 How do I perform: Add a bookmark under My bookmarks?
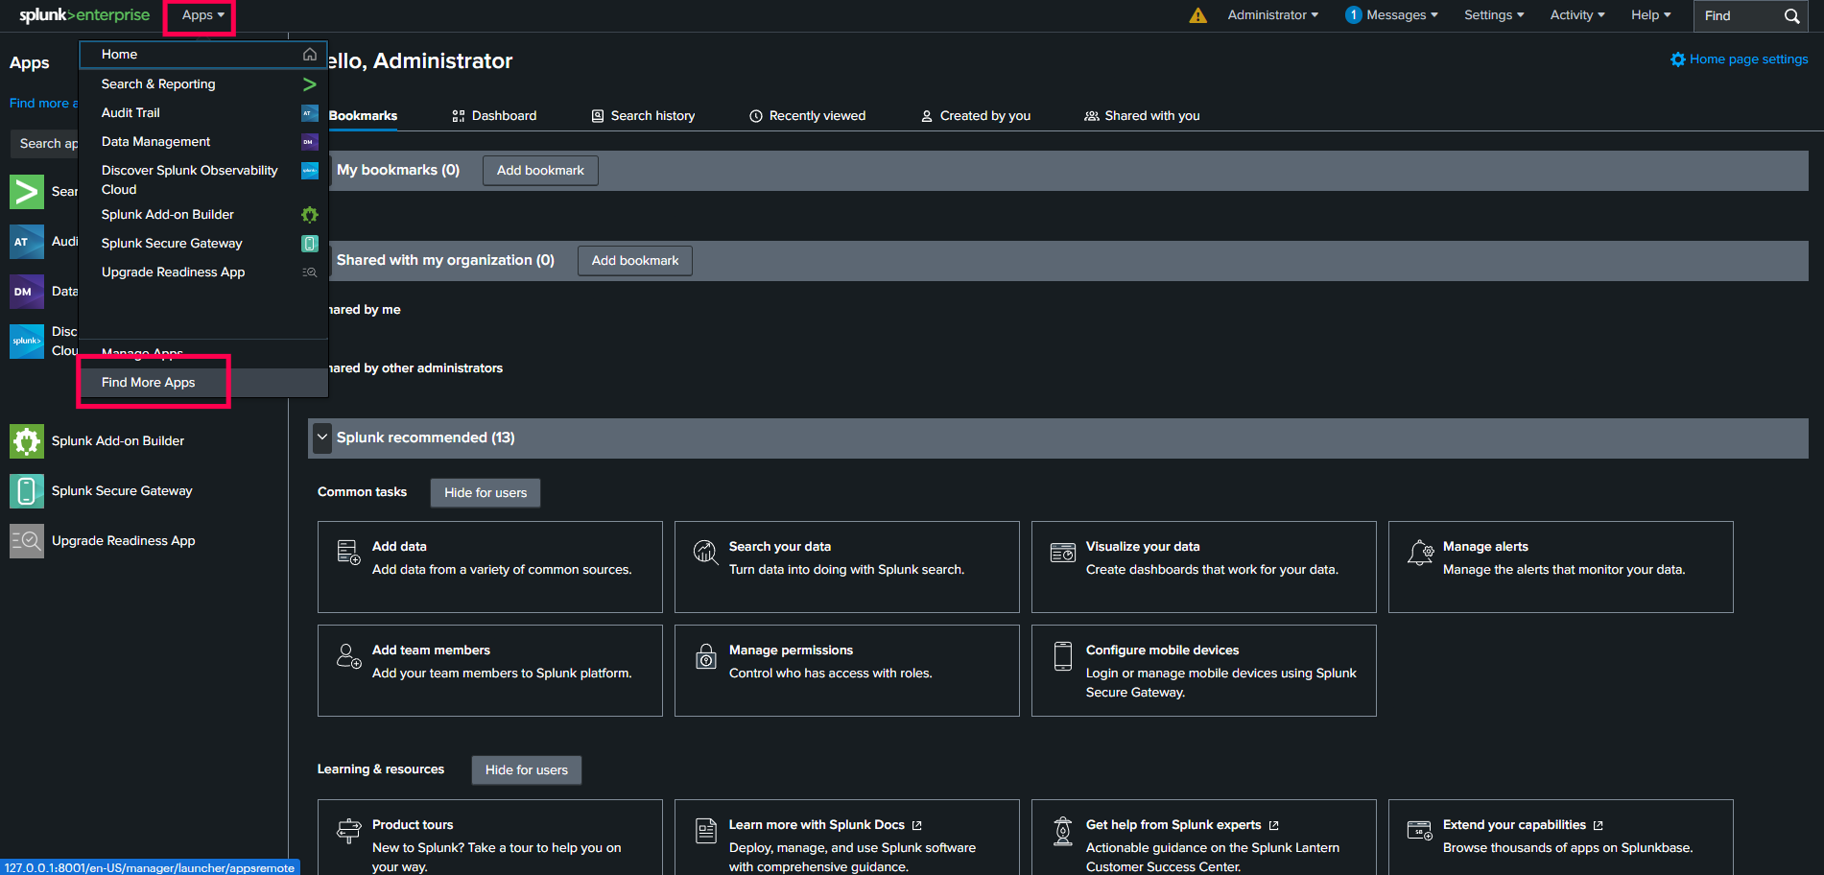[x=540, y=170]
